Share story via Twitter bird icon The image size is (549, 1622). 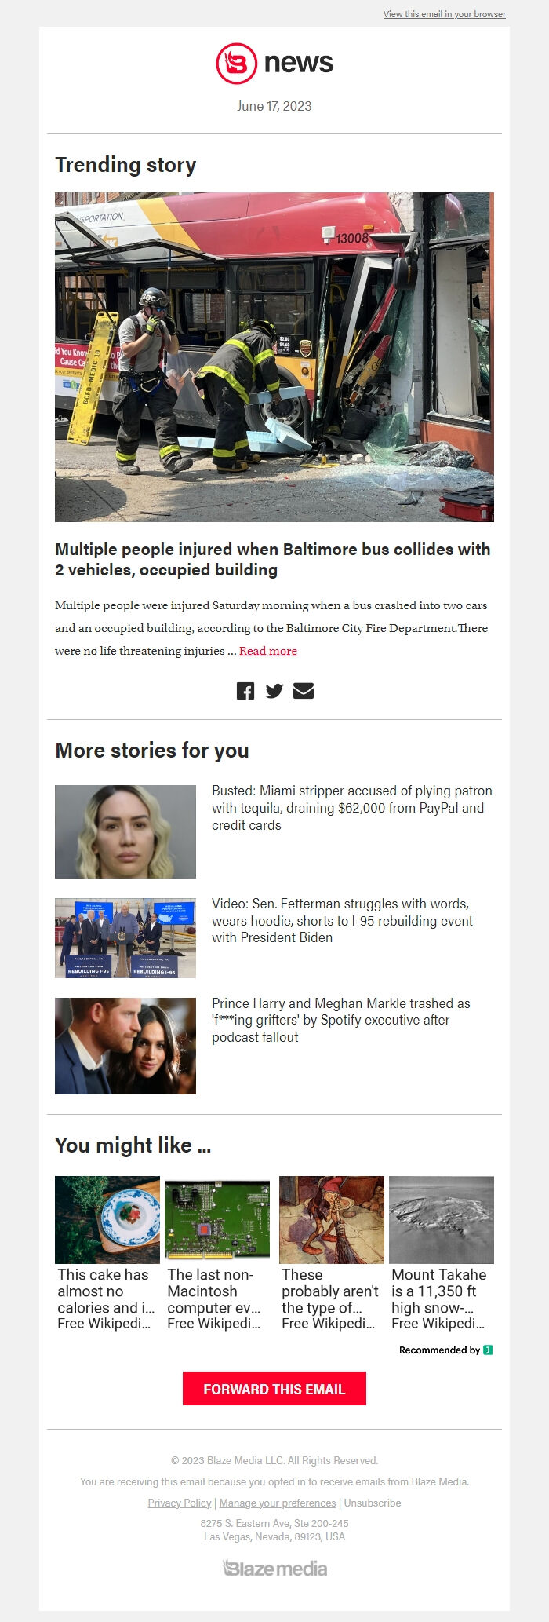274,691
